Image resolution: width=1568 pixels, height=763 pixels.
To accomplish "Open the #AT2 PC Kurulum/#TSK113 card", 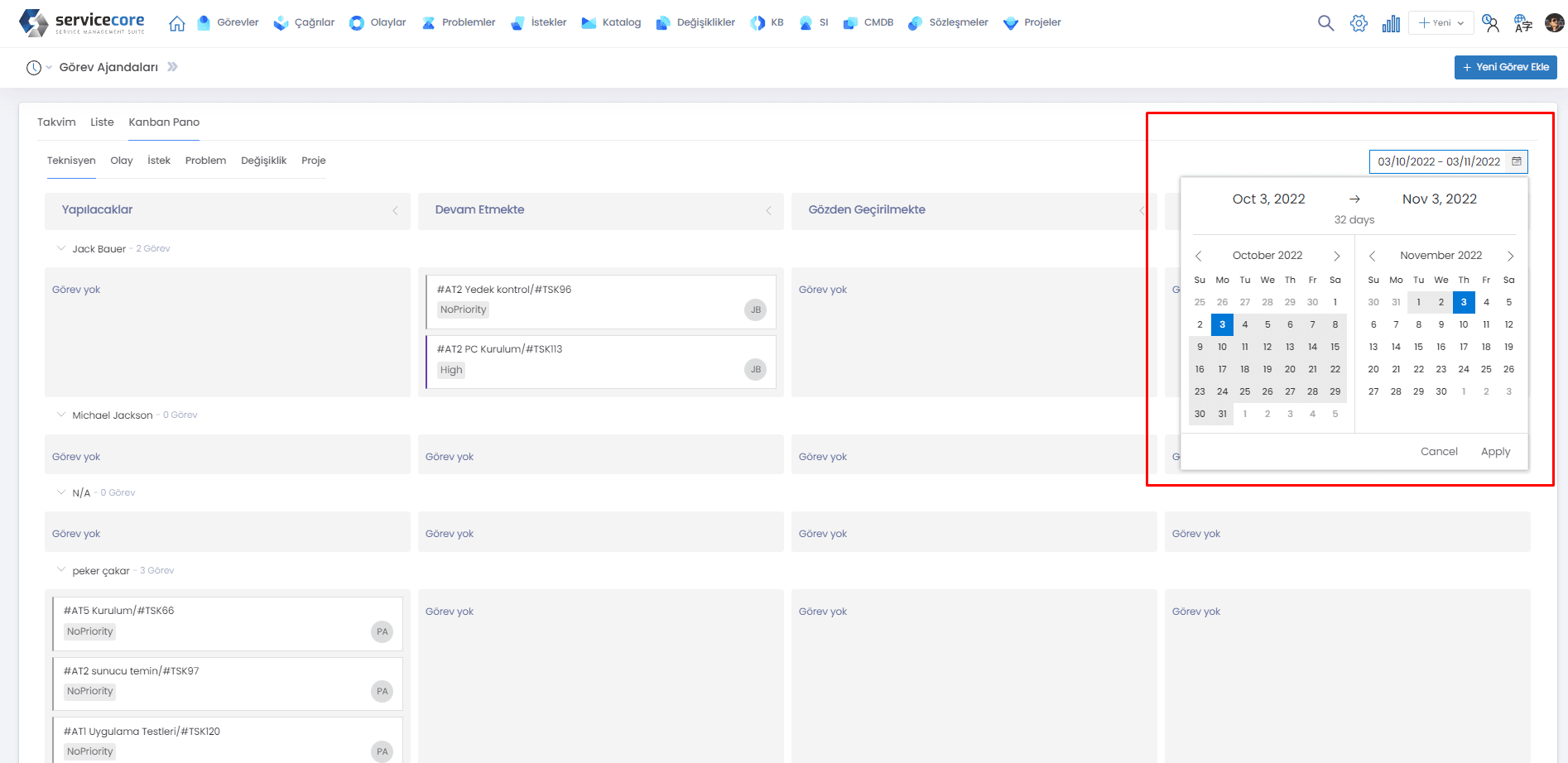I will pyautogui.click(x=601, y=362).
